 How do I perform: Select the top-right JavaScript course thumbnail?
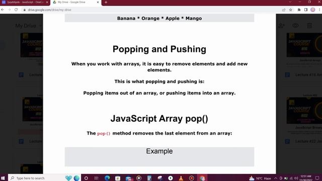coord(304,45)
